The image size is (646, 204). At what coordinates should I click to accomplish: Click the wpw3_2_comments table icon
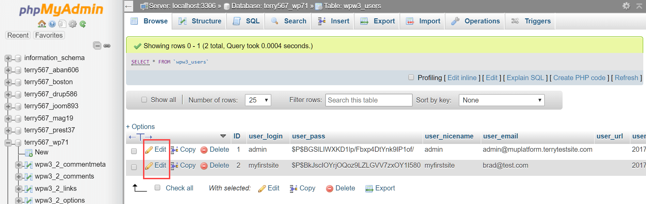(x=29, y=177)
